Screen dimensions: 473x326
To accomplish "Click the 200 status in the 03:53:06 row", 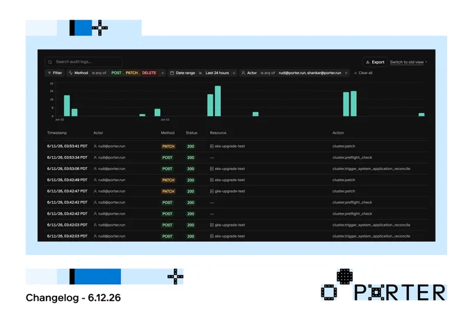I will tap(191, 169).
